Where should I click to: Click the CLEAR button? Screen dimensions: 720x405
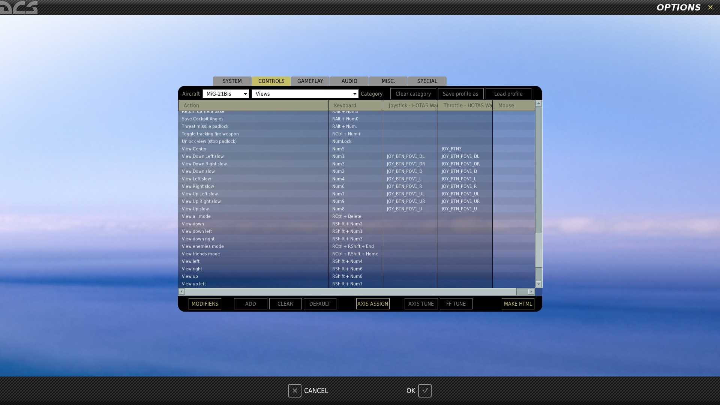(x=285, y=304)
